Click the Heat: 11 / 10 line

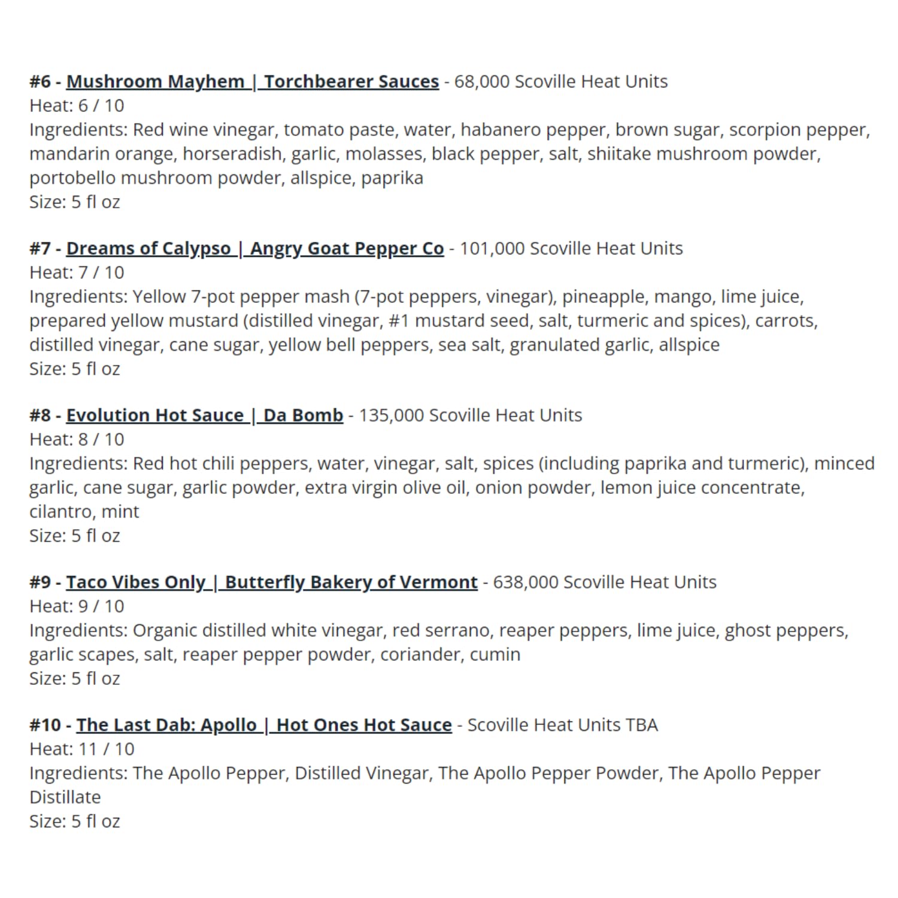pos(82,749)
